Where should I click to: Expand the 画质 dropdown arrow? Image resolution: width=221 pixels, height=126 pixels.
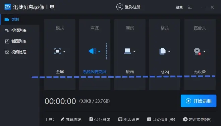click(134, 51)
